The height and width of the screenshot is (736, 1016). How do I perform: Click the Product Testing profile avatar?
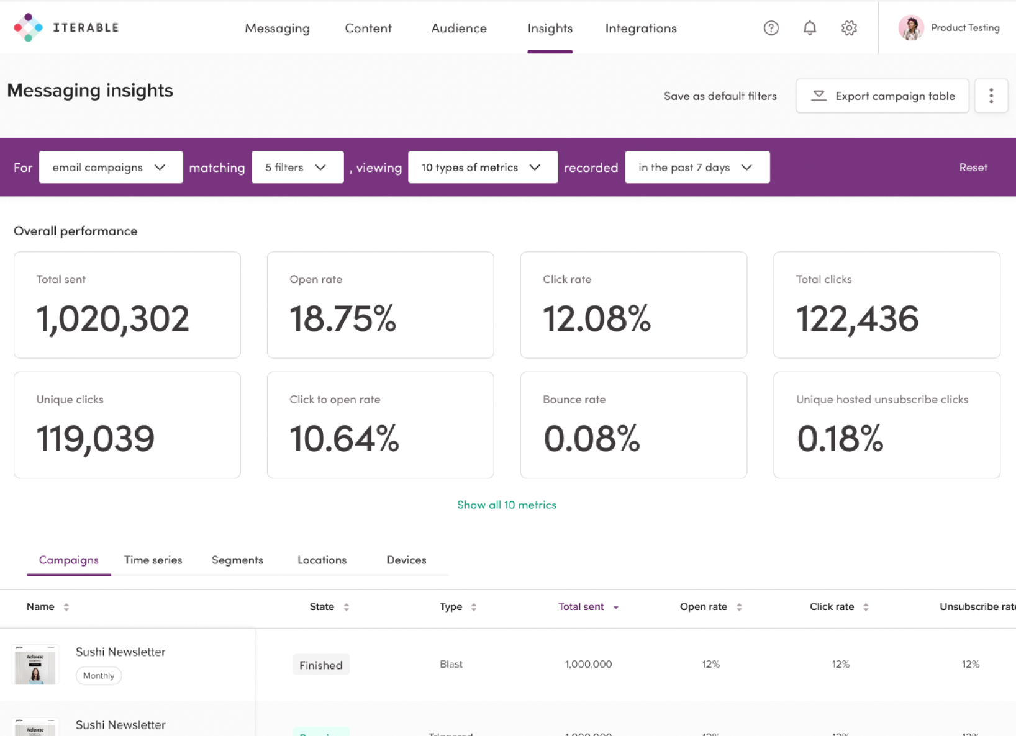[911, 28]
